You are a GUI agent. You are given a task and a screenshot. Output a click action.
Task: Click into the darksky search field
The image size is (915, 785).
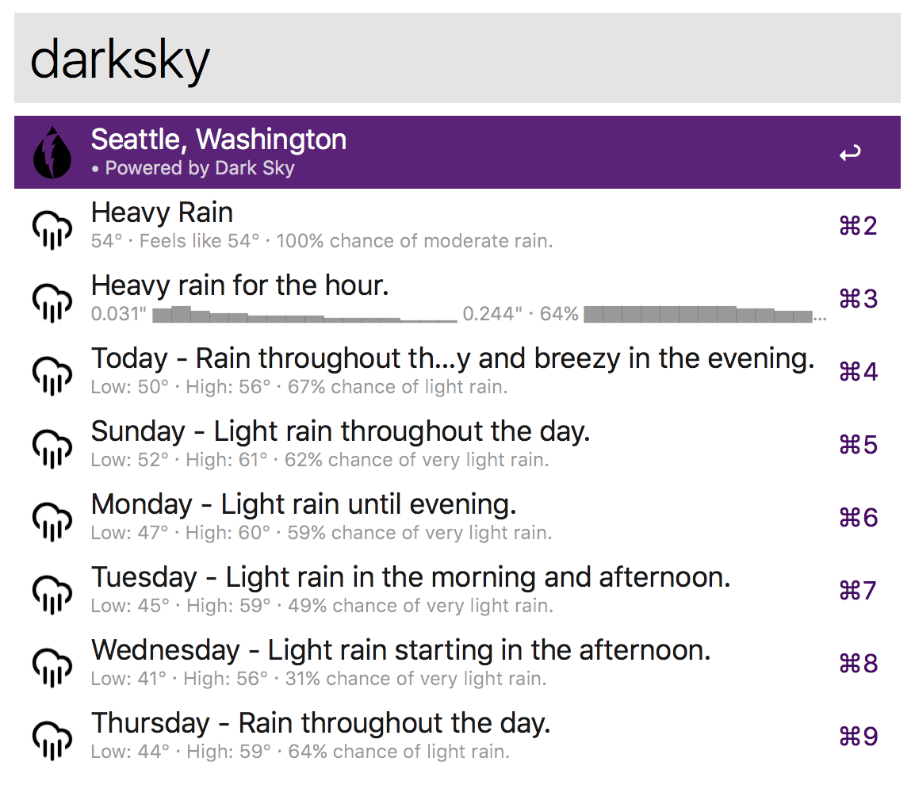(457, 59)
